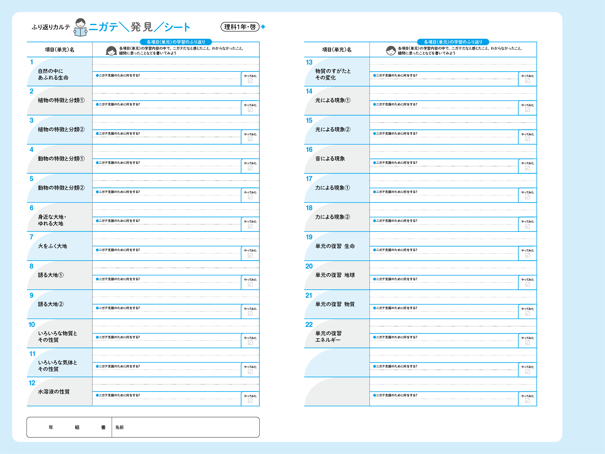Image resolution: width=605 pixels, height=454 pixels.
Task: Click the right 各項目(単元)の学習のふり返り tab label
Action: (x=453, y=42)
